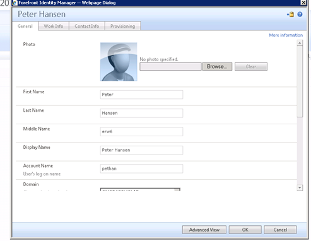Click the 'Domain' field label
This screenshot has height=241, width=311.
pyautogui.click(x=31, y=184)
